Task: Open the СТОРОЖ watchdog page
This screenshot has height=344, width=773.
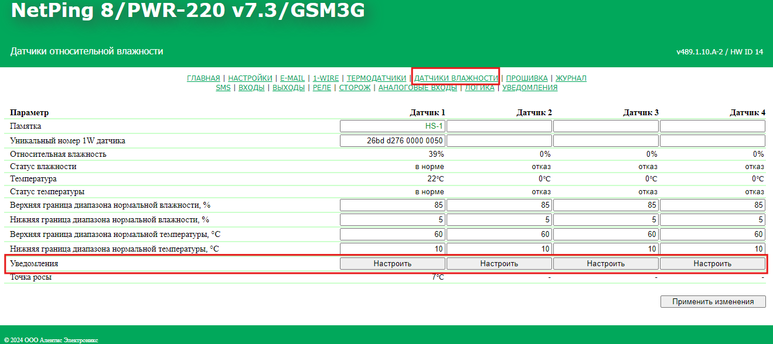Action: 355,88
